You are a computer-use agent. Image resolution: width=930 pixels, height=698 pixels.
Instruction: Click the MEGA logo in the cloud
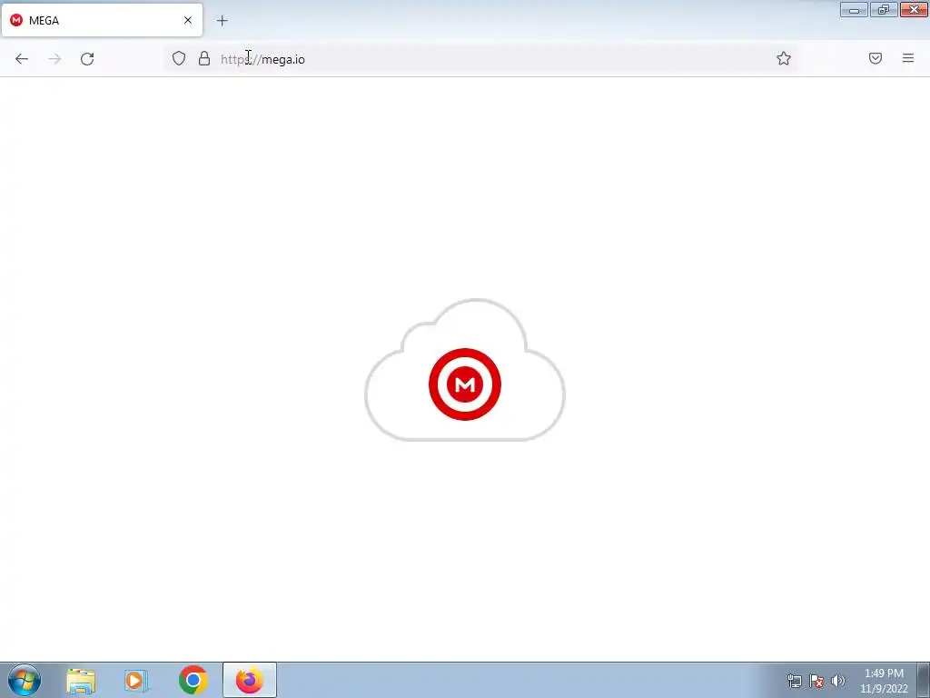click(x=465, y=384)
